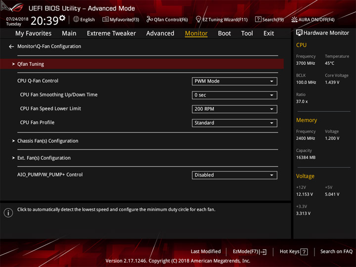Switch to the Tool tab
The height and width of the screenshot is (267, 356).
point(247,34)
